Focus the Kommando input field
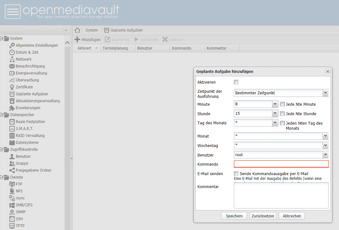 [281, 164]
